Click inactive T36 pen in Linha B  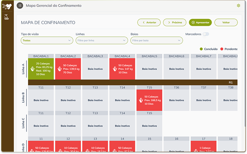click(177, 100)
